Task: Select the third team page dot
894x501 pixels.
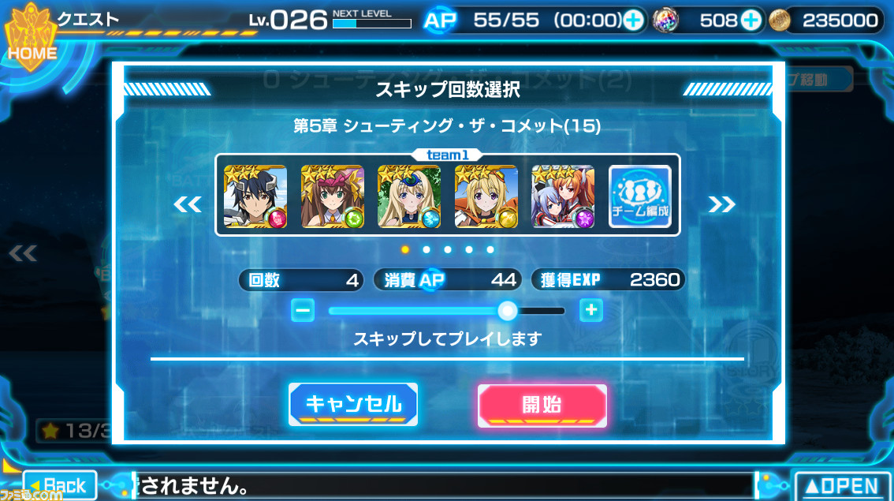Action: point(448,249)
